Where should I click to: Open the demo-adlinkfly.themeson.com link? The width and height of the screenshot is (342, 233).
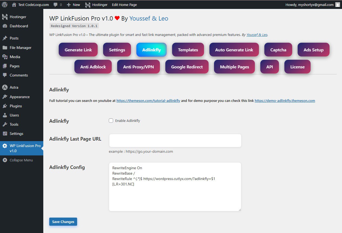[x=285, y=101]
